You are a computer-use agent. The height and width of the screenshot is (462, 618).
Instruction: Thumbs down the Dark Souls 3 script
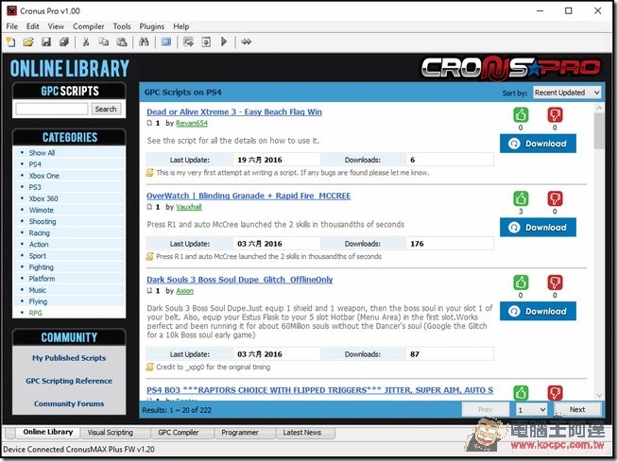click(x=555, y=282)
